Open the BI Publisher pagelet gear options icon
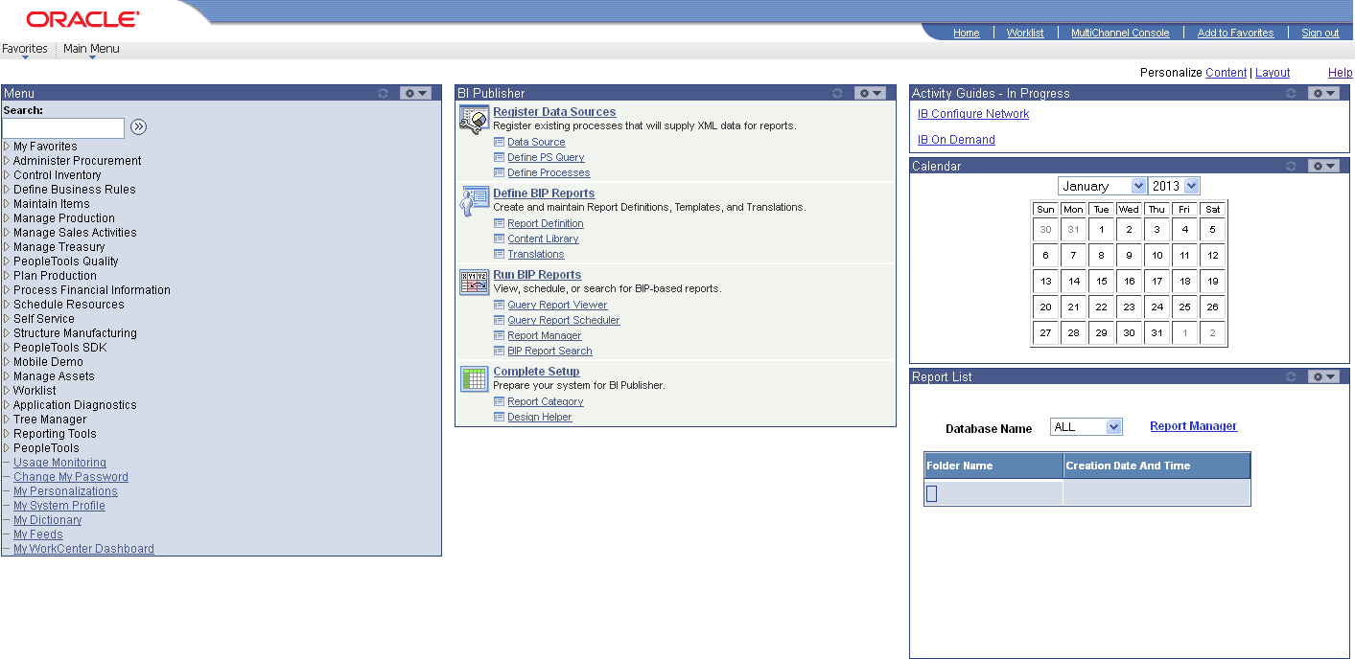Screen dimensions: 1355x659 tap(870, 93)
